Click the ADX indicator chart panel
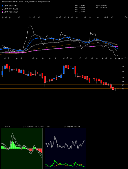Viewport: 128px width, 169px height. [66, 149]
